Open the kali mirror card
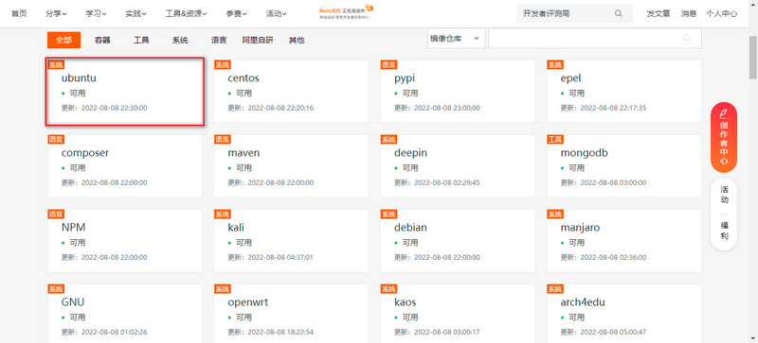758x343 pixels. tap(291, 241)
